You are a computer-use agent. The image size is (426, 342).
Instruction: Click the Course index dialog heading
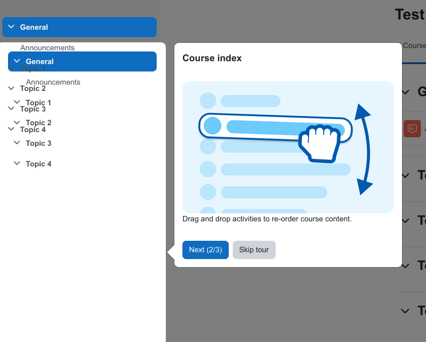(x=212, y=58)
